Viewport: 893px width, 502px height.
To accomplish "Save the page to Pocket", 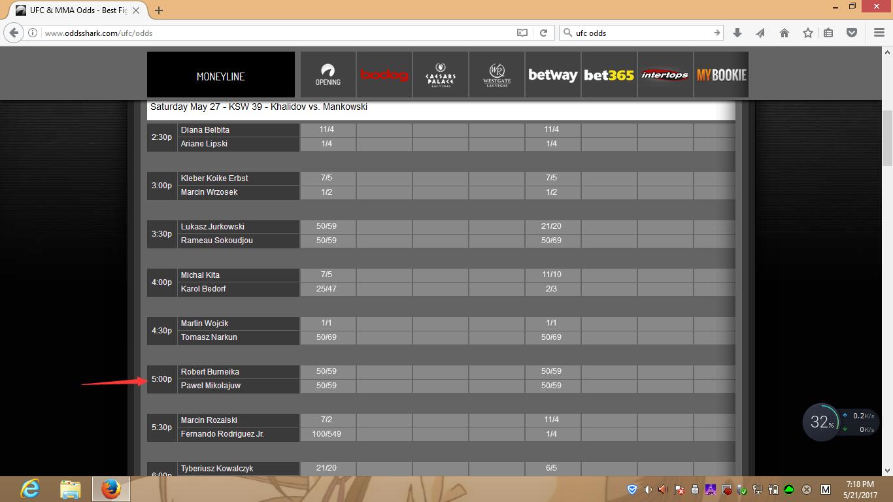I will pos(852,33).
